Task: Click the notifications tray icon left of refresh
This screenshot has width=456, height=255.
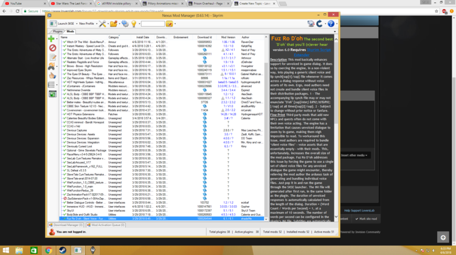Action: coord(311,24)
